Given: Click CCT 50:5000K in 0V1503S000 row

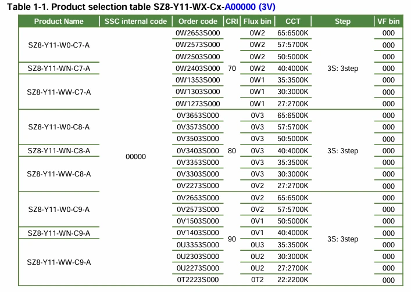Looking at the screenshot, I should pos(293,221).
